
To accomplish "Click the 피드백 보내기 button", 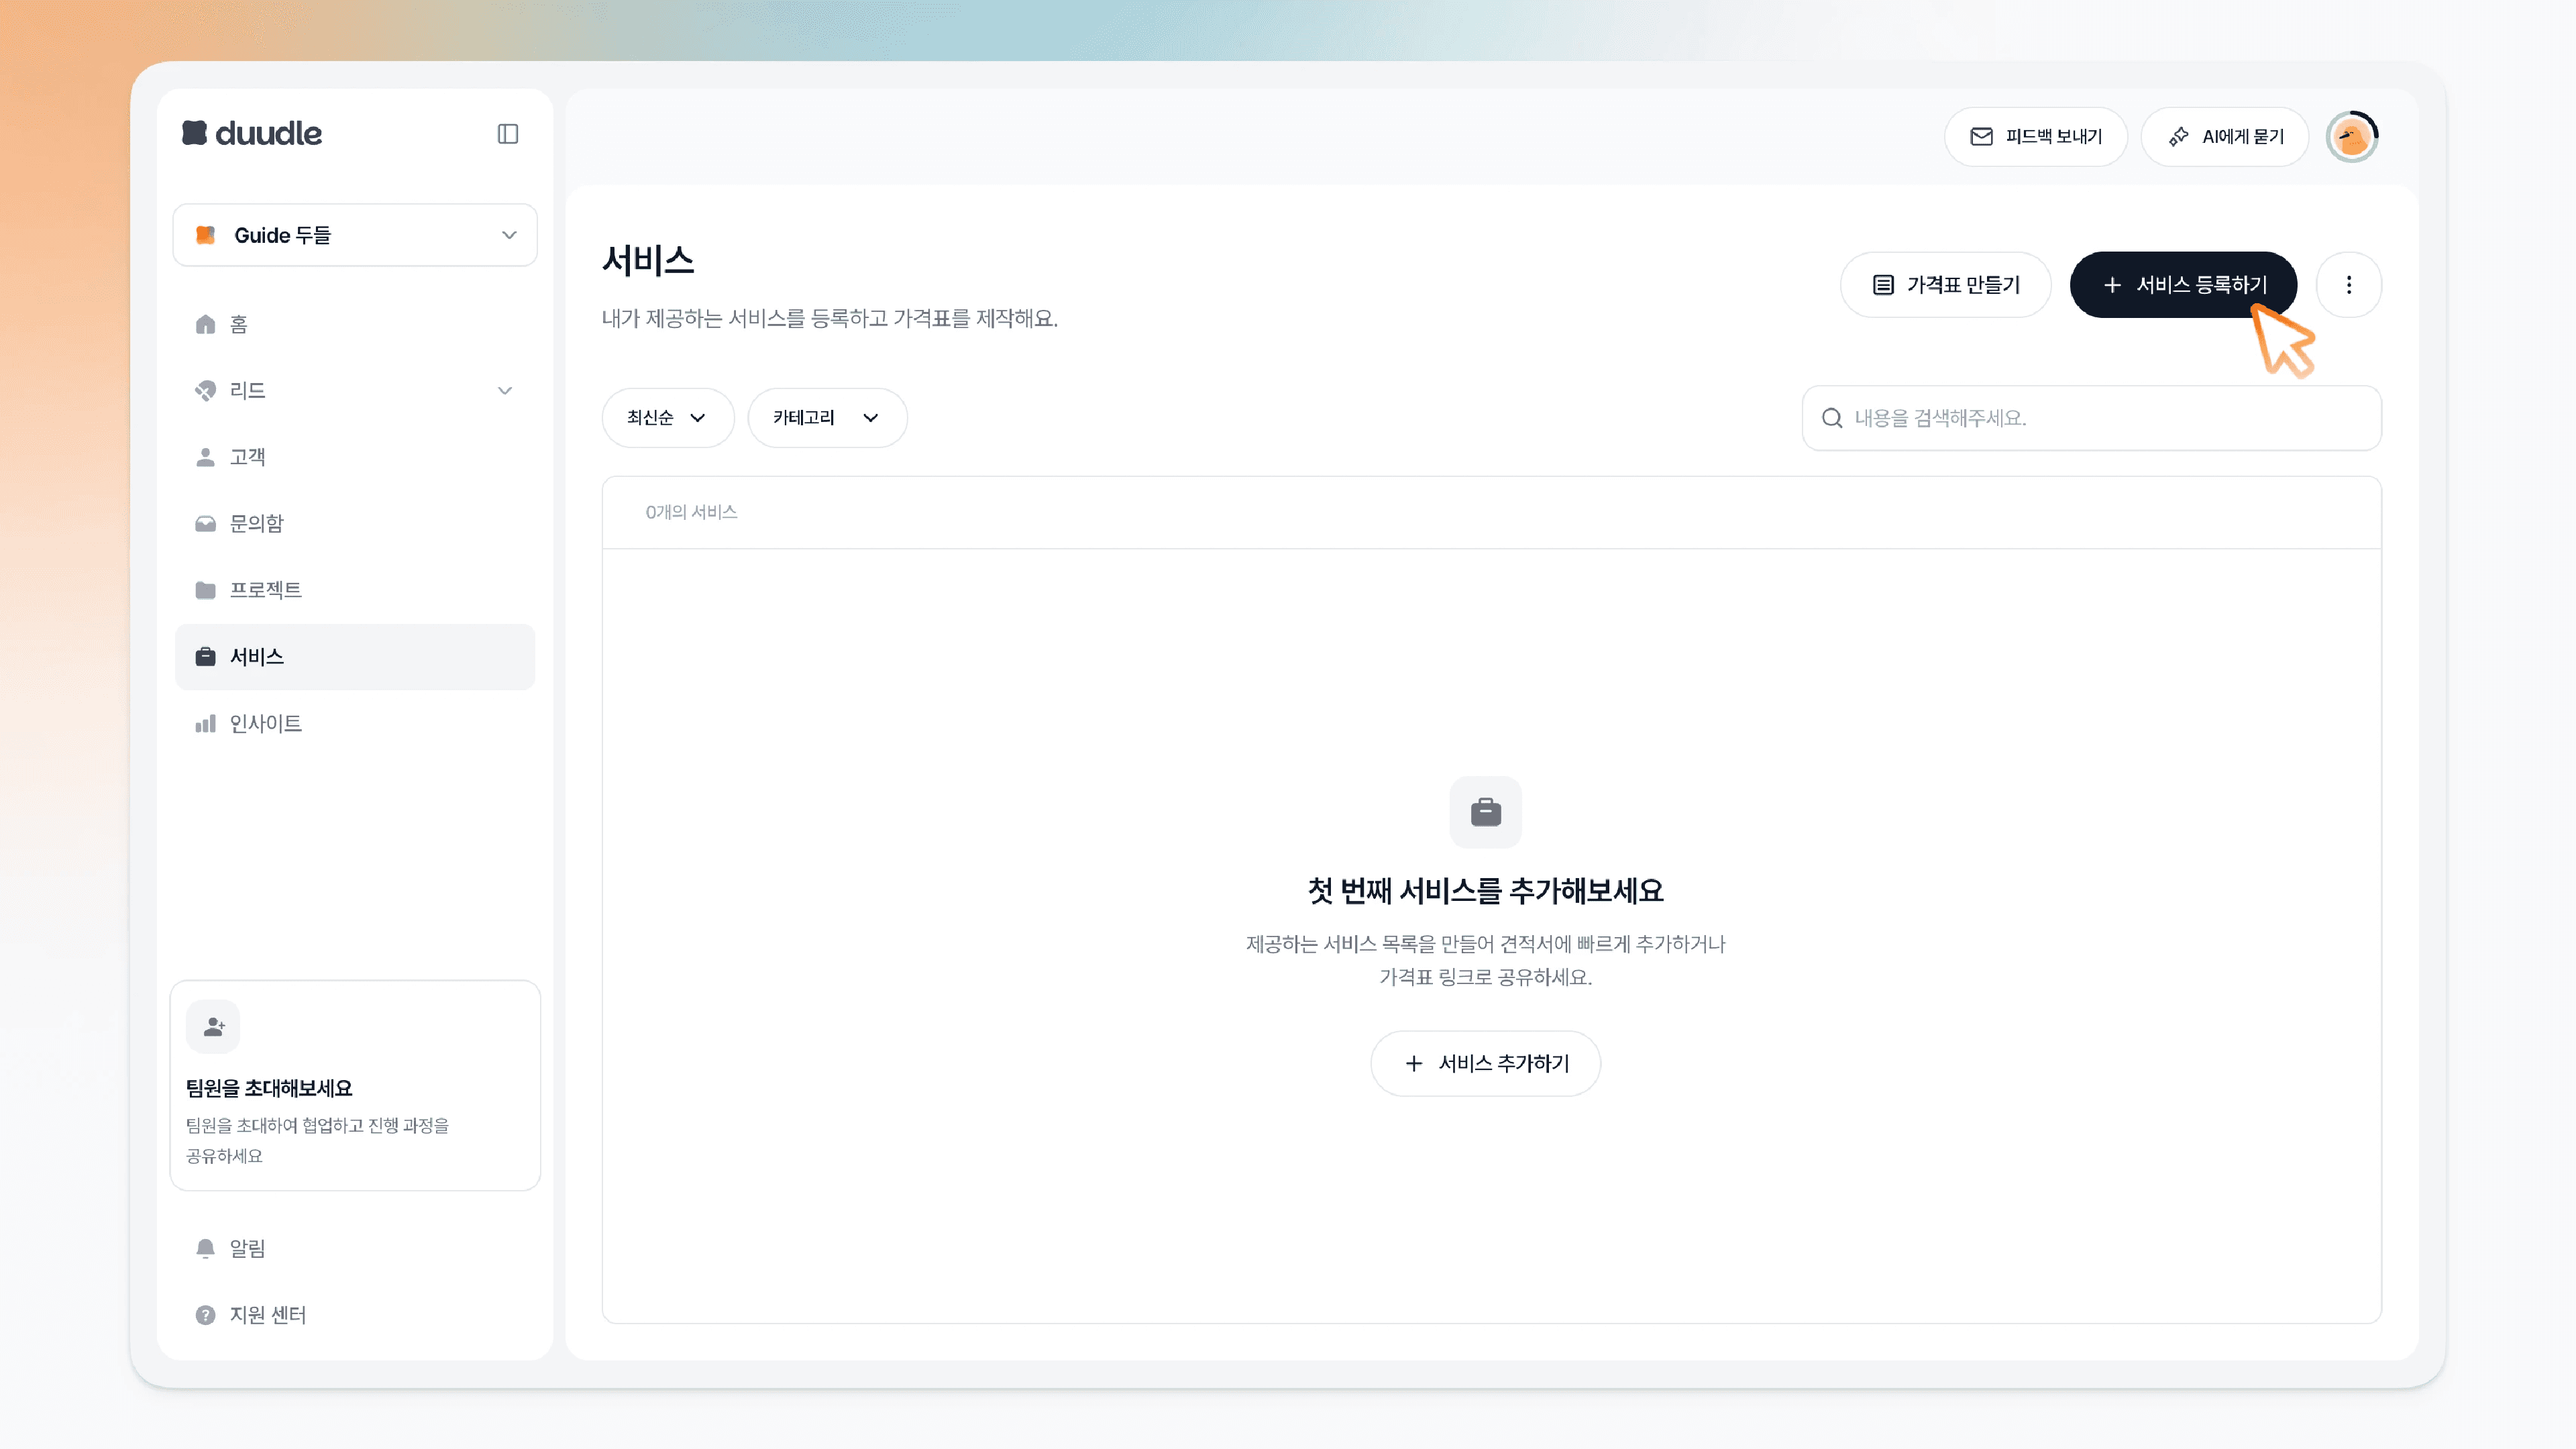I will point(2035,137).
